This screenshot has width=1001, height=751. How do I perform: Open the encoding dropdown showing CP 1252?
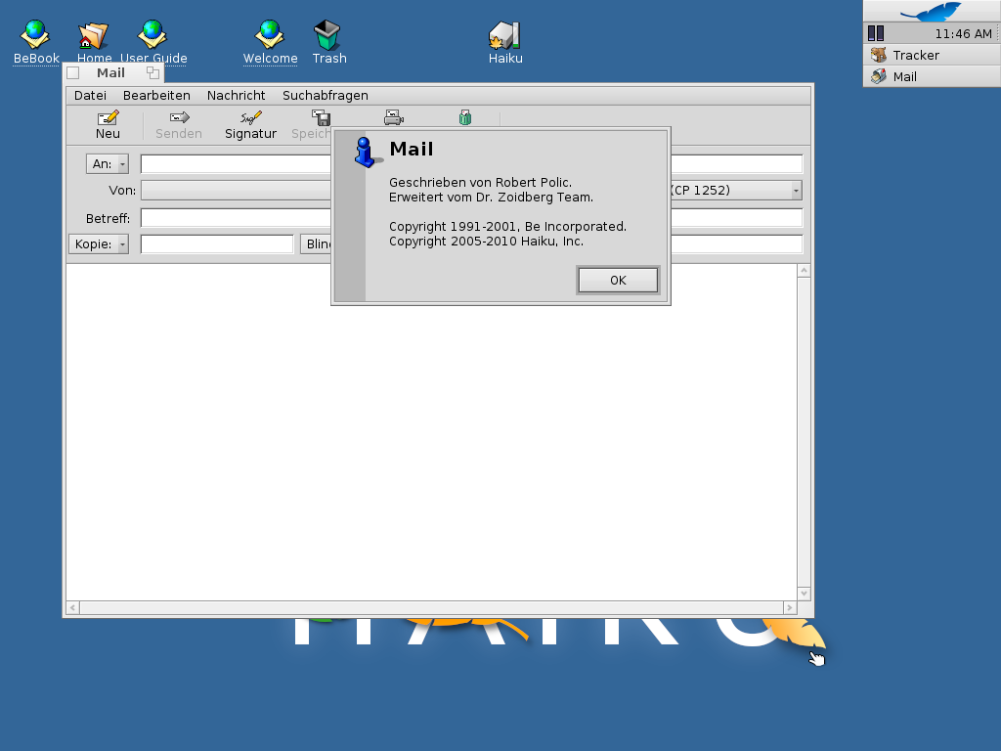(x=735, y=191)
